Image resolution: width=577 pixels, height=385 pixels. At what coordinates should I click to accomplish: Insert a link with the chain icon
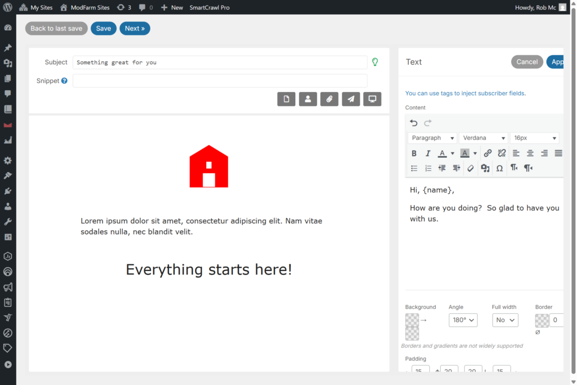click(488, 153)
